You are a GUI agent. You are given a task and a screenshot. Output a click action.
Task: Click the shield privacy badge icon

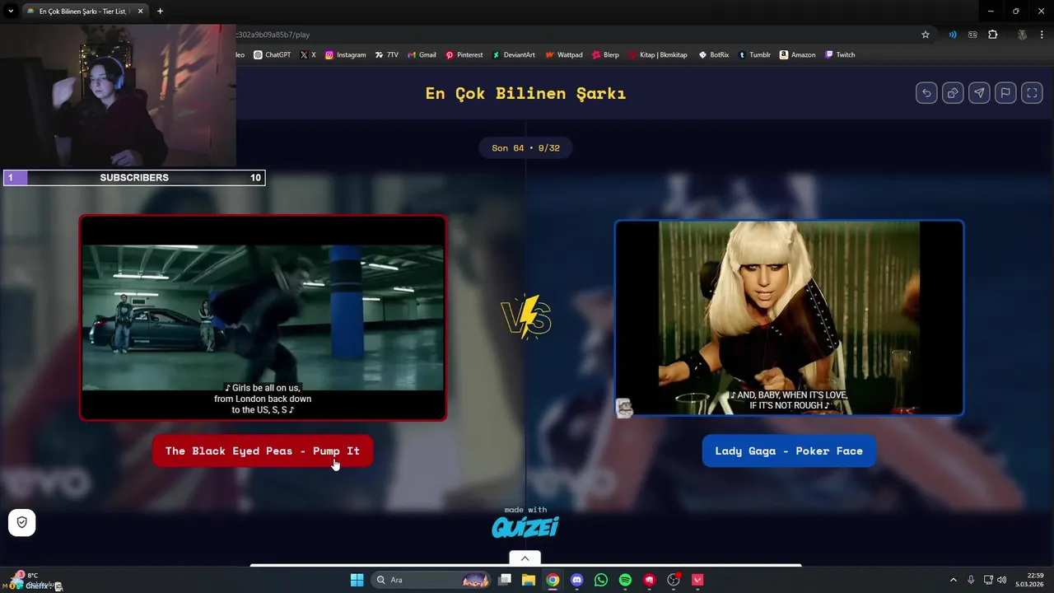pyautogui.click(x=22, y=522)
